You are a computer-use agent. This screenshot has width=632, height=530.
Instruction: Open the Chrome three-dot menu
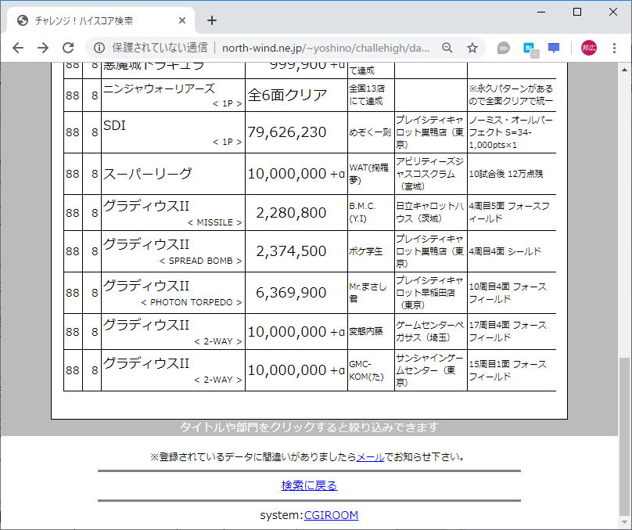click(x=614, y=48)
